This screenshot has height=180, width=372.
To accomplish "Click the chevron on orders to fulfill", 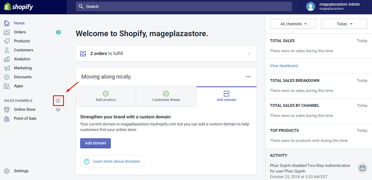I will click(249, 54).
